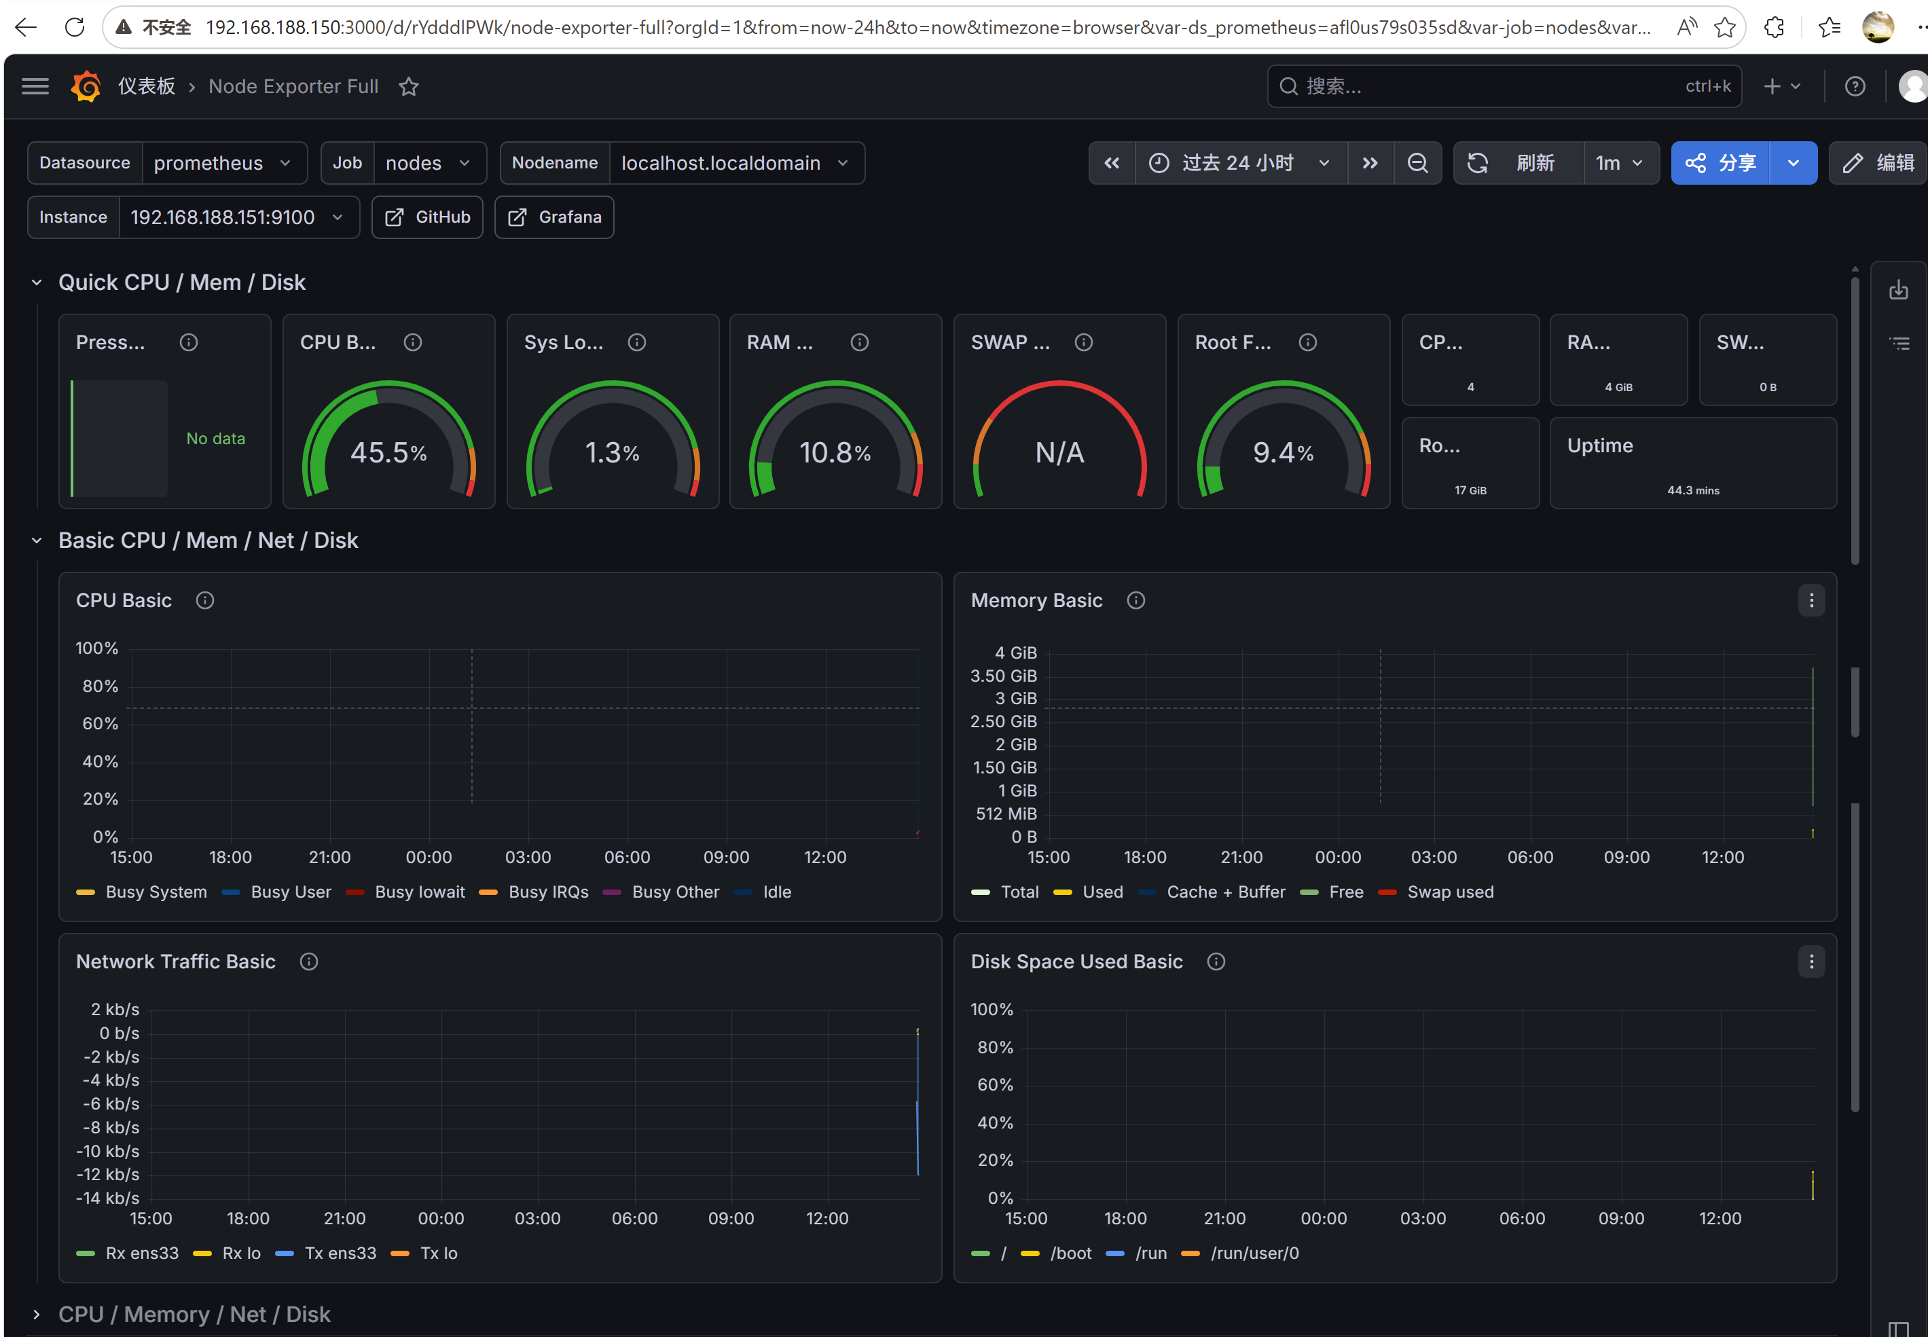Click the 分享 share button

click(x=1721, y=162)
